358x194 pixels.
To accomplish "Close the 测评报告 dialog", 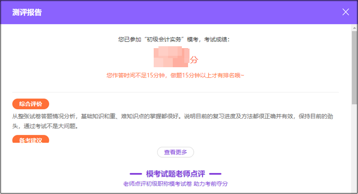I will 346,12.
